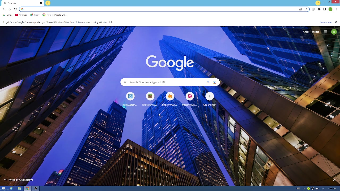This screenshot has width=340, height=191.
Task: Open the tab search dropdown arrow
Action: (x=318, y=3)
